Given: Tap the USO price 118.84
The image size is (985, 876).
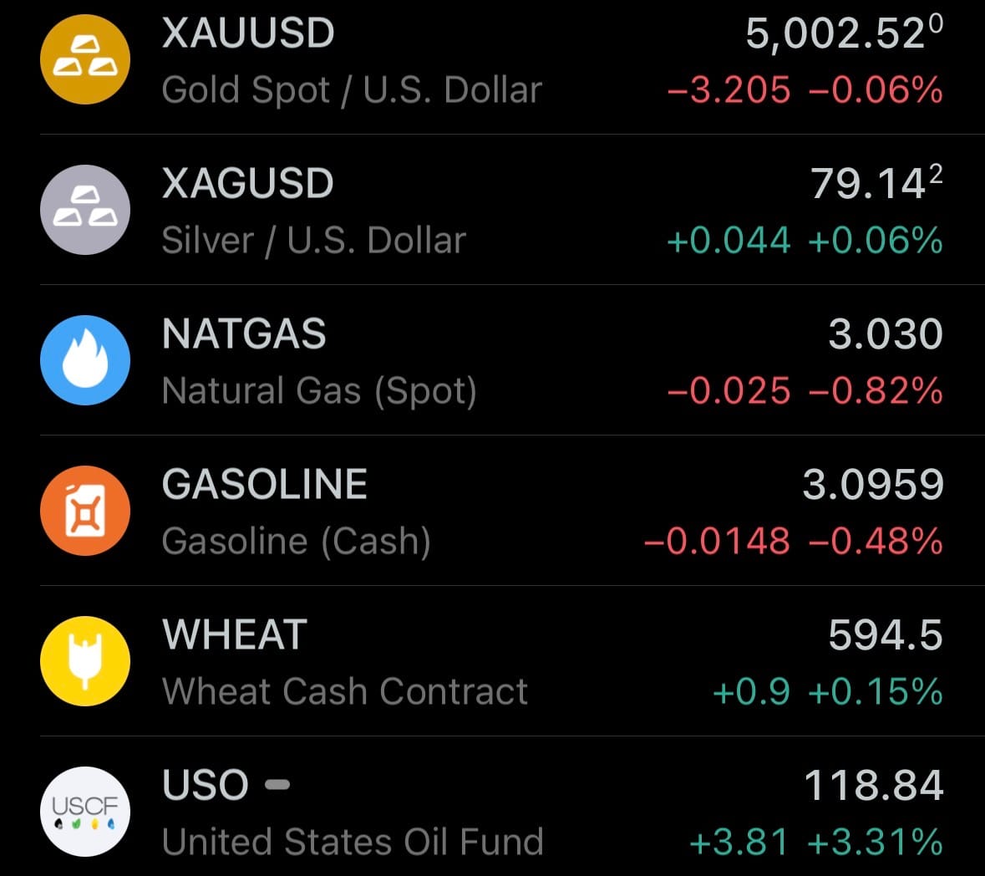Looking at the screenshot, I should pyautogui.click(x=873, y=786).
